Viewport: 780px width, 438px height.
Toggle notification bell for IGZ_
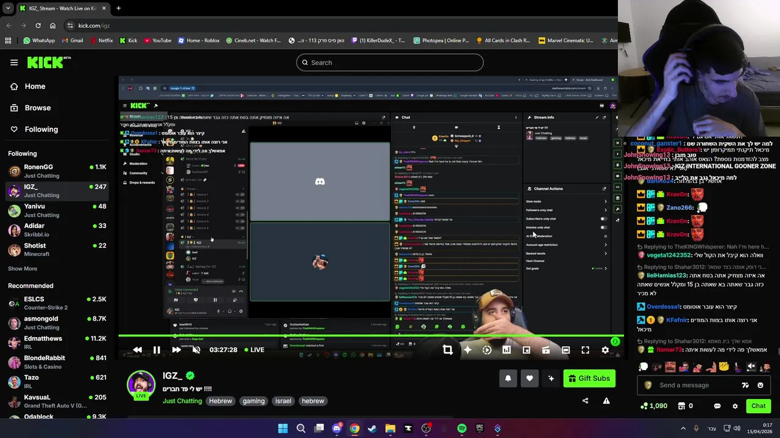(508, 378)
